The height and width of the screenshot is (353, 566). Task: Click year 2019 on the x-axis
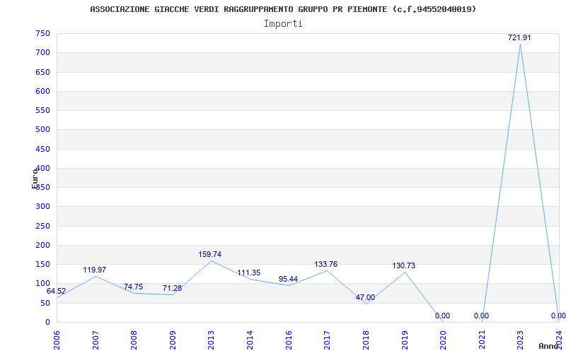(405, 340)
